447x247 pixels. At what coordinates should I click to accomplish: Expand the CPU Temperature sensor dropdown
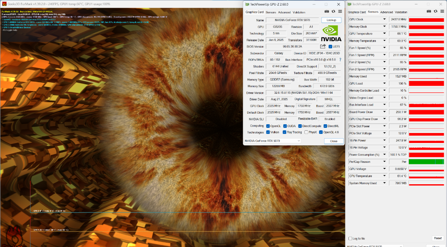(384, 176)
